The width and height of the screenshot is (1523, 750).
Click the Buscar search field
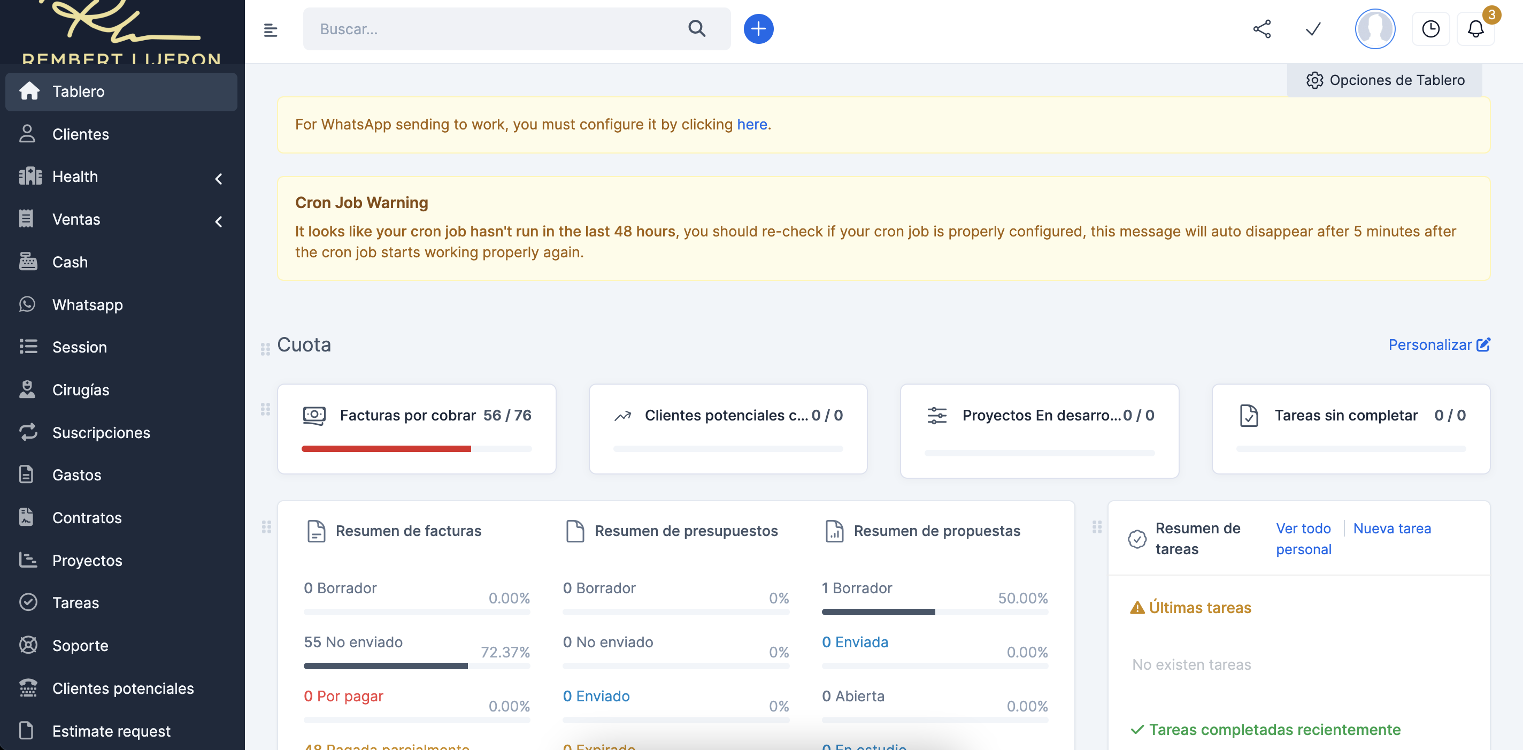pyautogui.click(x=517, y=29)
